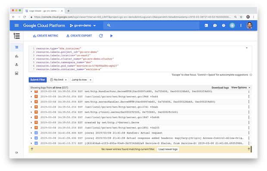Click Google Cloud Platform title
Viewport: 267px width, 171px height.
[44, 25]
